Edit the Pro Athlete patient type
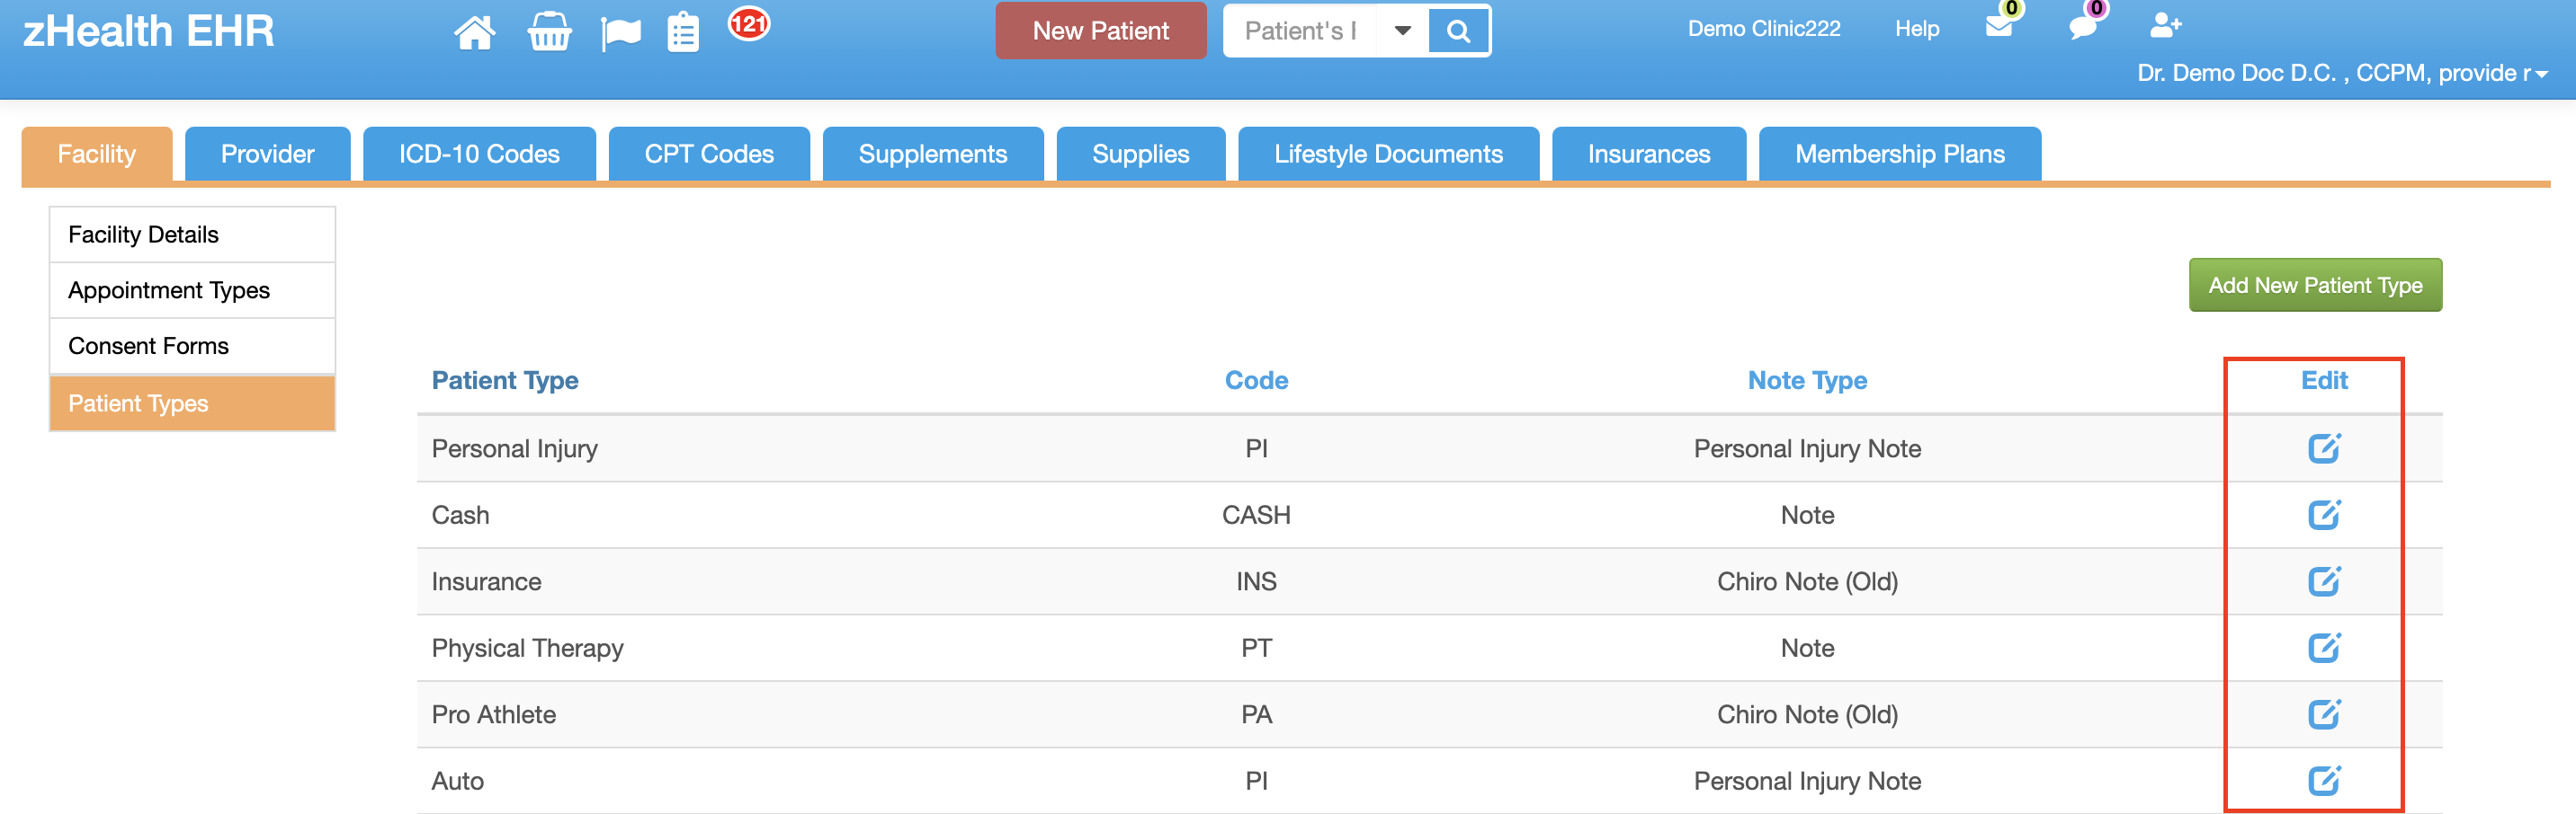 pos(2324,714)
